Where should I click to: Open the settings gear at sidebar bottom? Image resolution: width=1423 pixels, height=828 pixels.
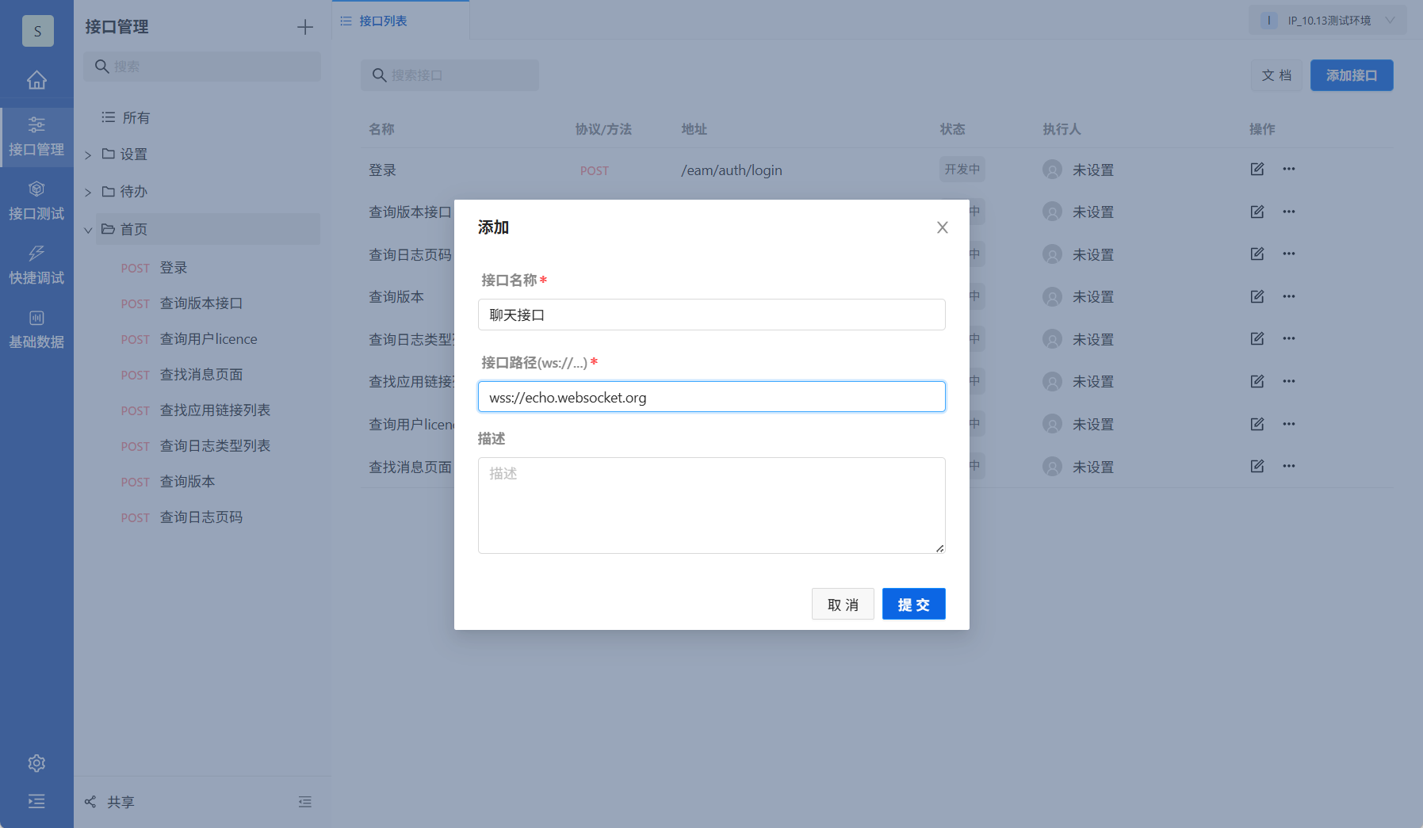click(x=36, y=763)
